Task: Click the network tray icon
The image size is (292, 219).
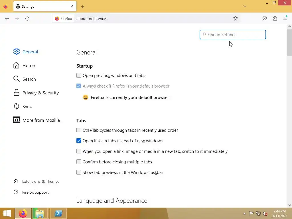Action: click(258, 213)
